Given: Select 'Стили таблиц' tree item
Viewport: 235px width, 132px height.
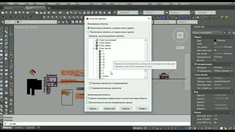Looking at the screenshot, I should click(x=105, y=45).
